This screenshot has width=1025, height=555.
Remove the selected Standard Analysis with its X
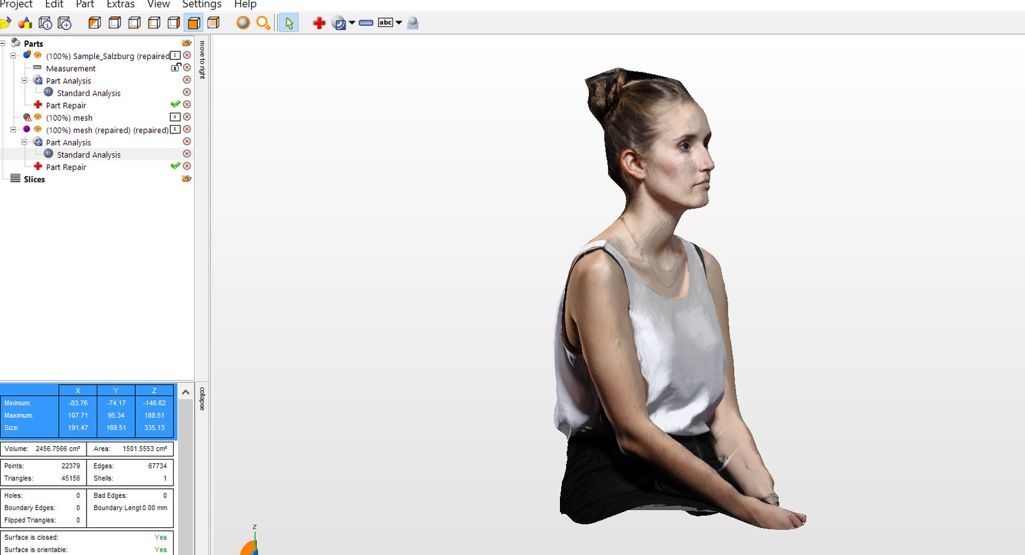[187, 154]
